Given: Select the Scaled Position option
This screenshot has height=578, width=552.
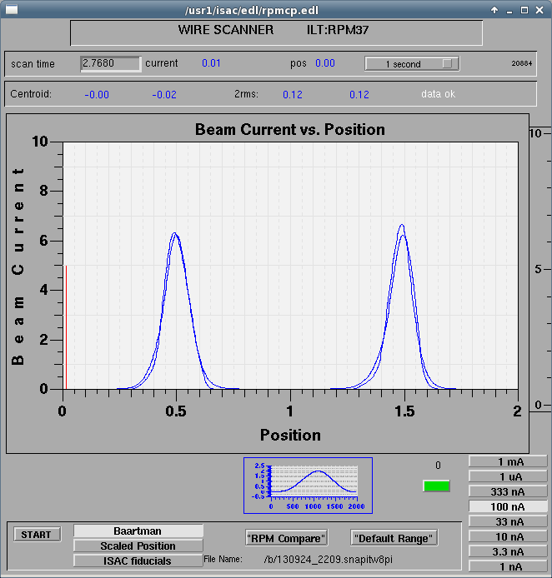Looking at the screenshot, I should [x=138, y=546].
